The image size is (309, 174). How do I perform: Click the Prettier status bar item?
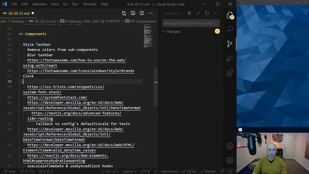coord(208,172)
